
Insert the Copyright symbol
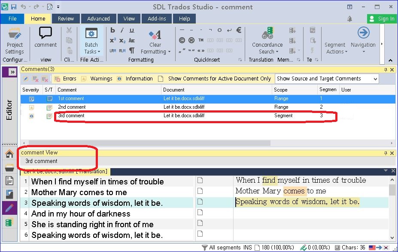tap(181, 40)
